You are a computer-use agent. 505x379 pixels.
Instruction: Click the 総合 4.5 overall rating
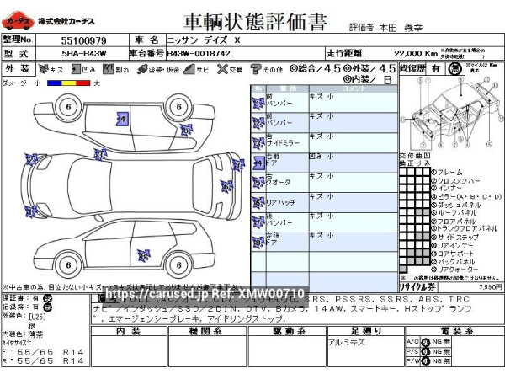(315, 68)
